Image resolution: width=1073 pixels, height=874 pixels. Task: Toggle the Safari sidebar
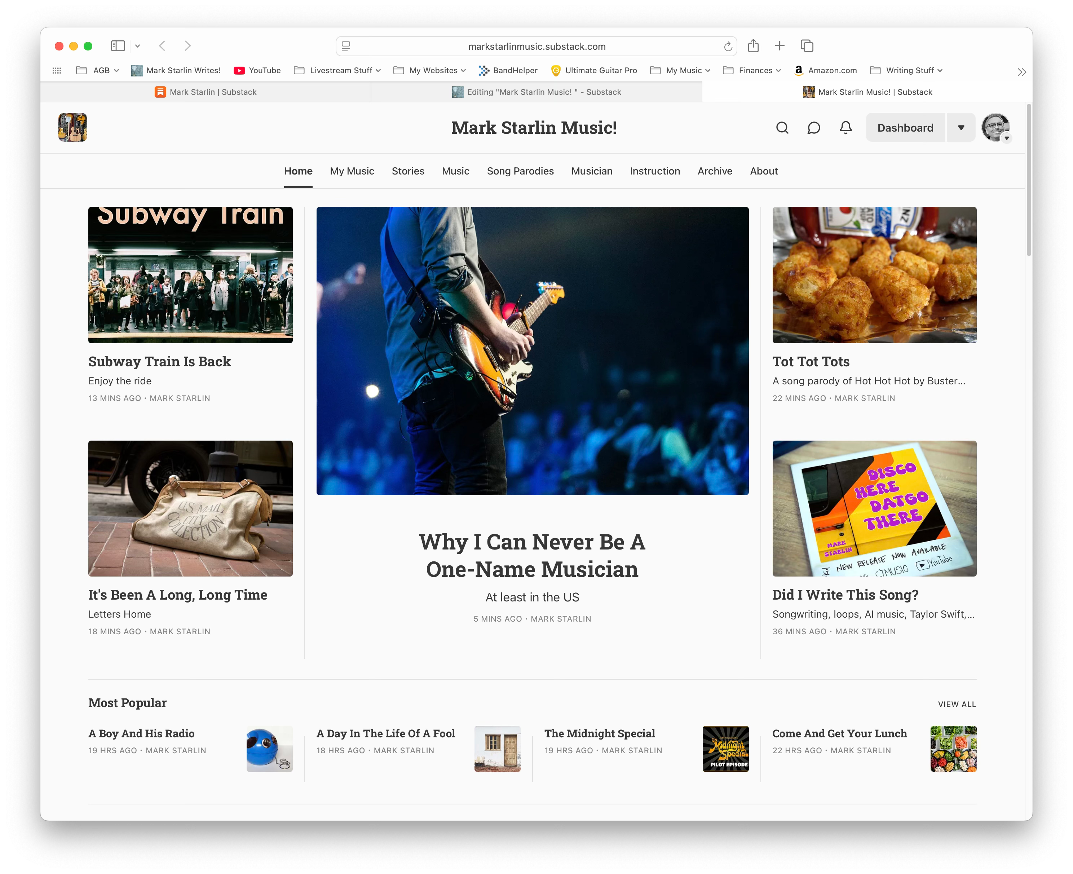click(117, 46)
